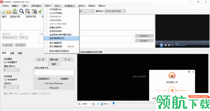Run spell check with green checkmark icon
Viewport: 210px width, 111px height.
(x=40, y=11)
